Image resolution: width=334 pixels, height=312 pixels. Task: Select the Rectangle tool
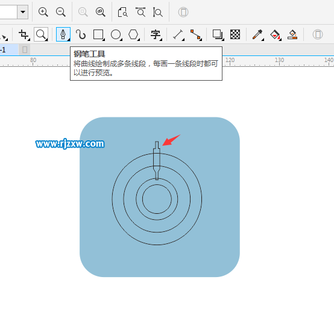pos(99,34)
